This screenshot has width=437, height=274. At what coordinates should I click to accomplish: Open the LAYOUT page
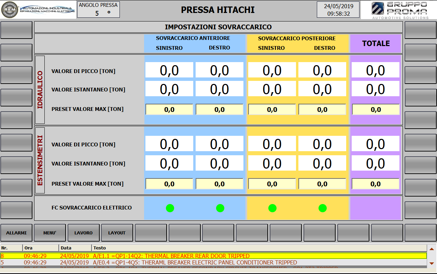(x=117, y=233)
